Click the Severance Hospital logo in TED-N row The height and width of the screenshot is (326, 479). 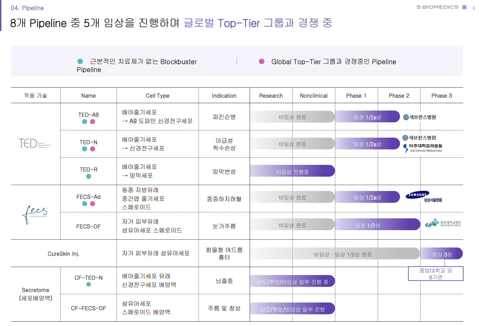point(419,138)
